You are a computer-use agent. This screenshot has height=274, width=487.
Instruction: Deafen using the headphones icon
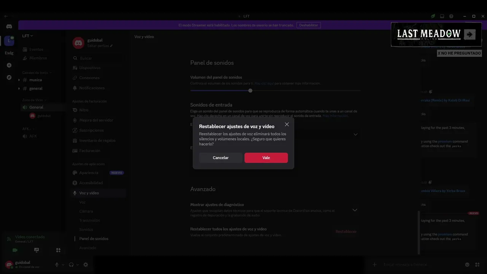[71, 264]
